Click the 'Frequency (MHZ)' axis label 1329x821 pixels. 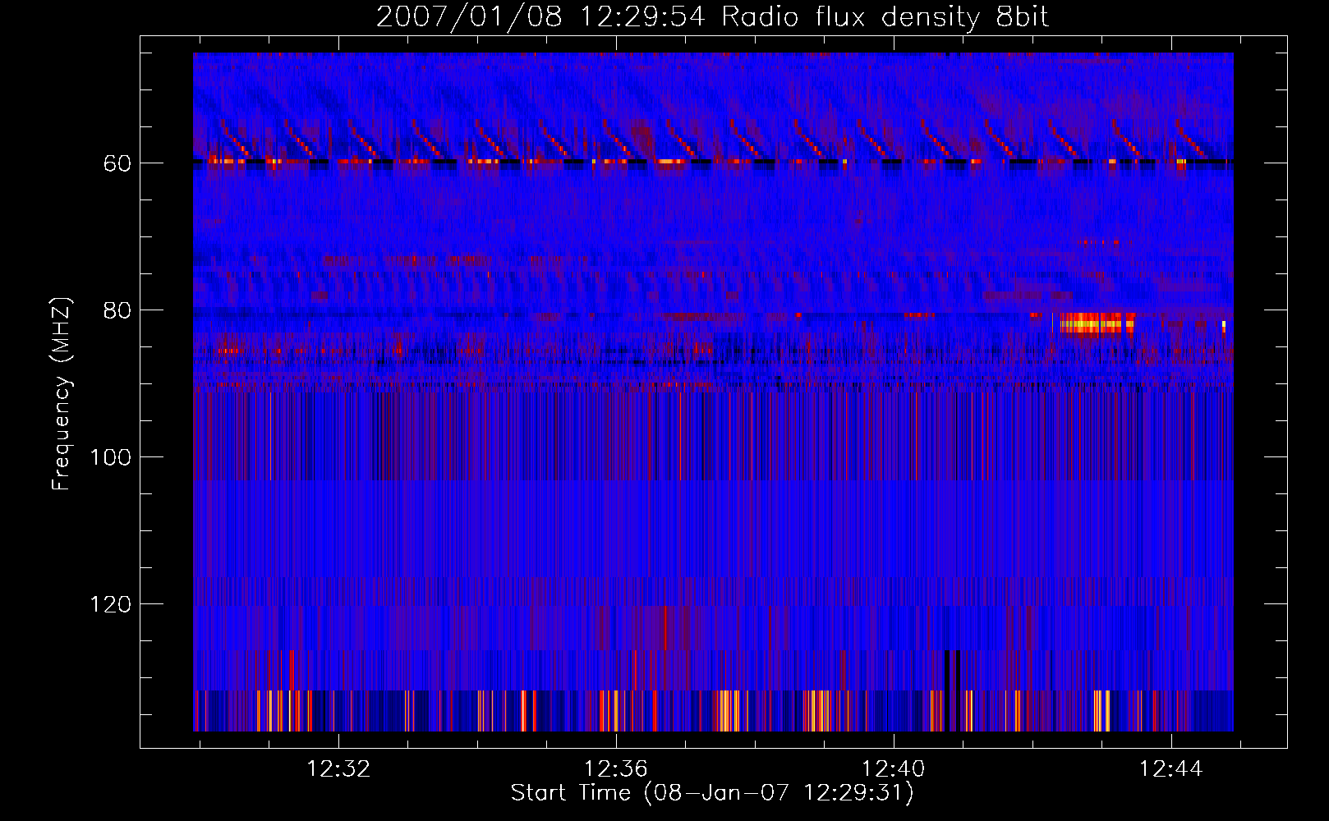click(62, 394)
